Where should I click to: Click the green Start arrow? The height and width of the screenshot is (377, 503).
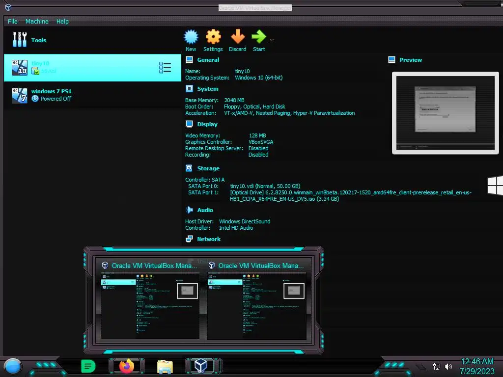pos(258,36)
